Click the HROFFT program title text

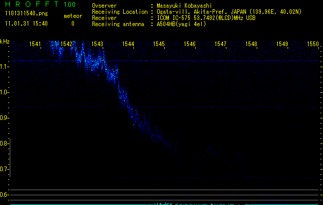tap(32, 4)
